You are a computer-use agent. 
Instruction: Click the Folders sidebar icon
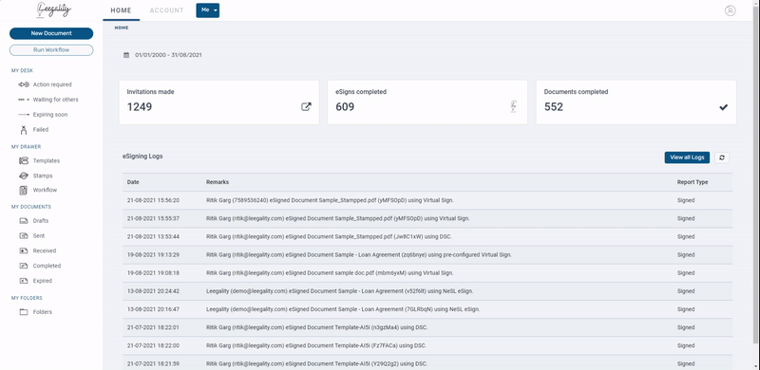point(24,312)
